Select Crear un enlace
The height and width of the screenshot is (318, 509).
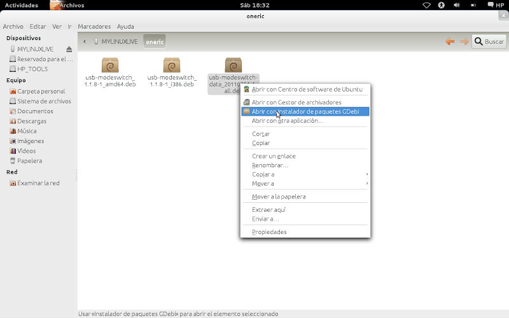click(305, 156)
